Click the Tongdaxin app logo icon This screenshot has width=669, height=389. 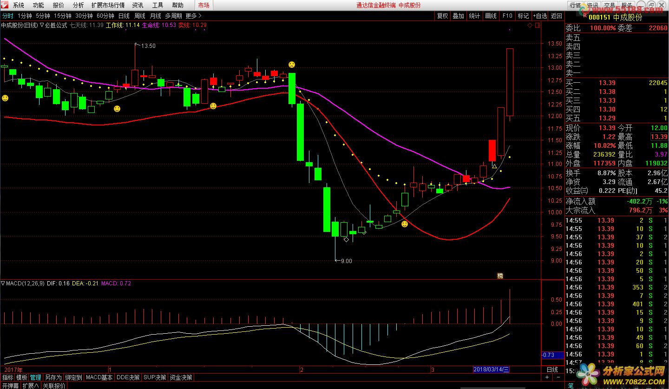click(x=5, y=5)
